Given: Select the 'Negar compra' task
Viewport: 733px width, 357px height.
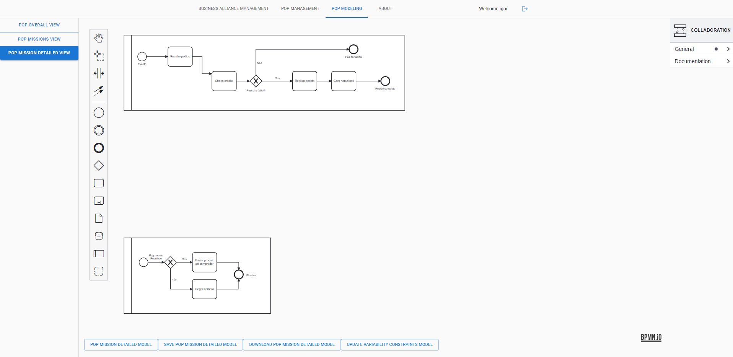Looking at the screenshot, I should pos(205,289).
